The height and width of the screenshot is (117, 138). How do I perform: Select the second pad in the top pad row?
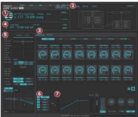(55, 55)
